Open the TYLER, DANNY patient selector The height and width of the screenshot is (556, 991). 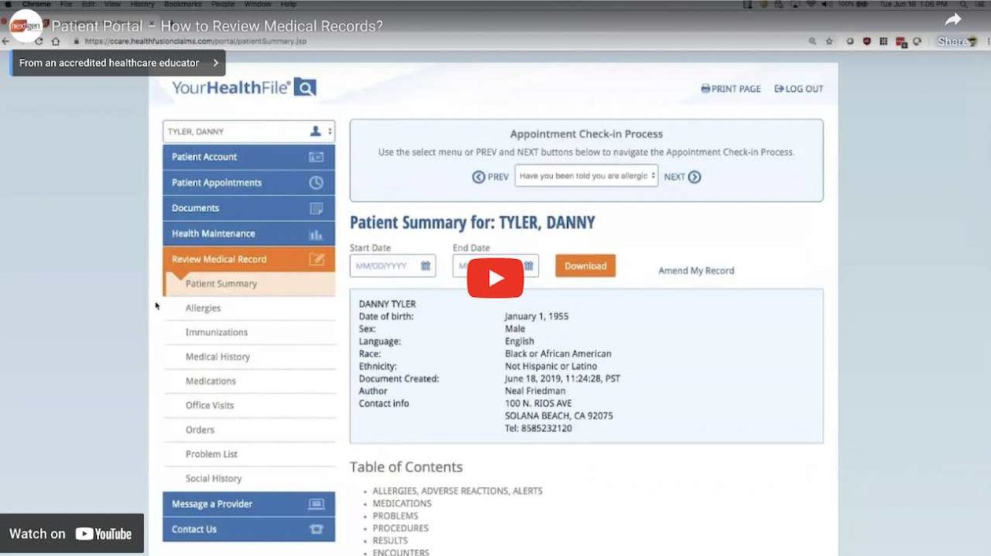point(249,132)
